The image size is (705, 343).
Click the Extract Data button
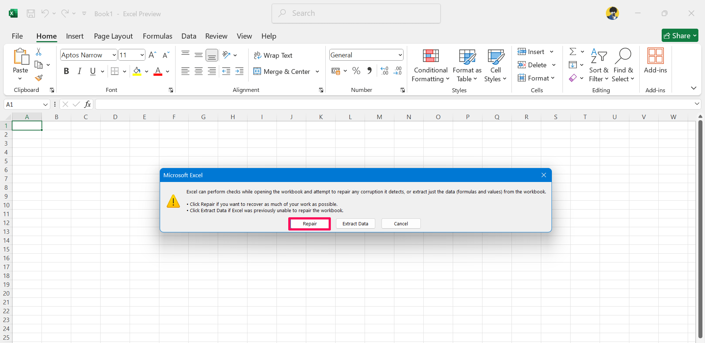pyautogui.click(x=355, y=224)
